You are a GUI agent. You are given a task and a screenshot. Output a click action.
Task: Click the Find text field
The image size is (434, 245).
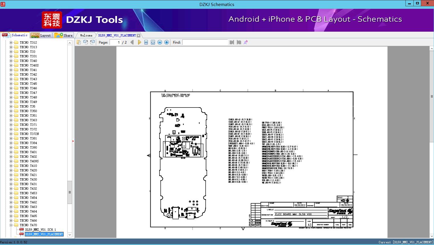(205, 42)
